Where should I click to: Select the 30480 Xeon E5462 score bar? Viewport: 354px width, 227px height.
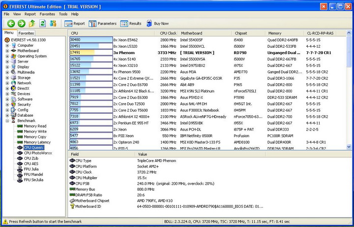pos(91,40)
